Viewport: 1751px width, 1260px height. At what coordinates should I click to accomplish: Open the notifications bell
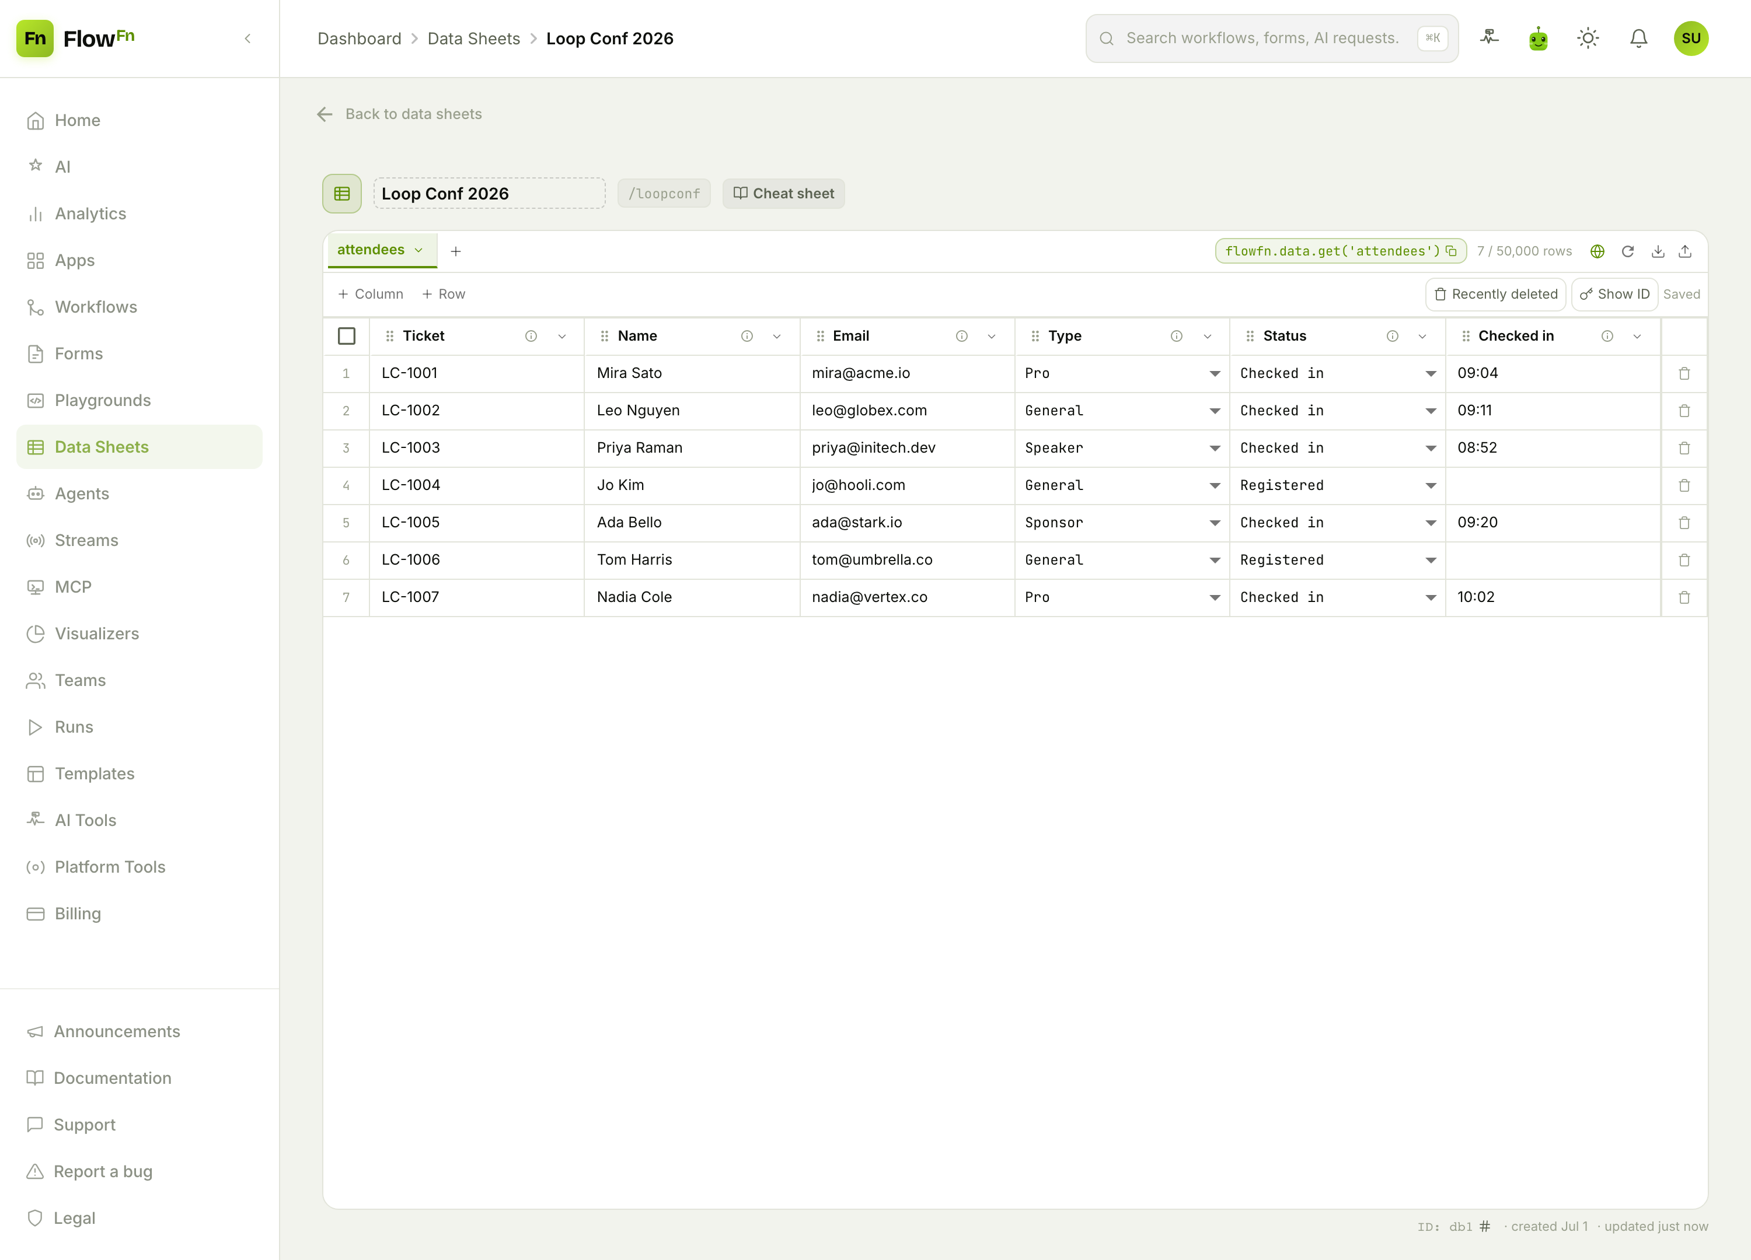coord(1638,38)
